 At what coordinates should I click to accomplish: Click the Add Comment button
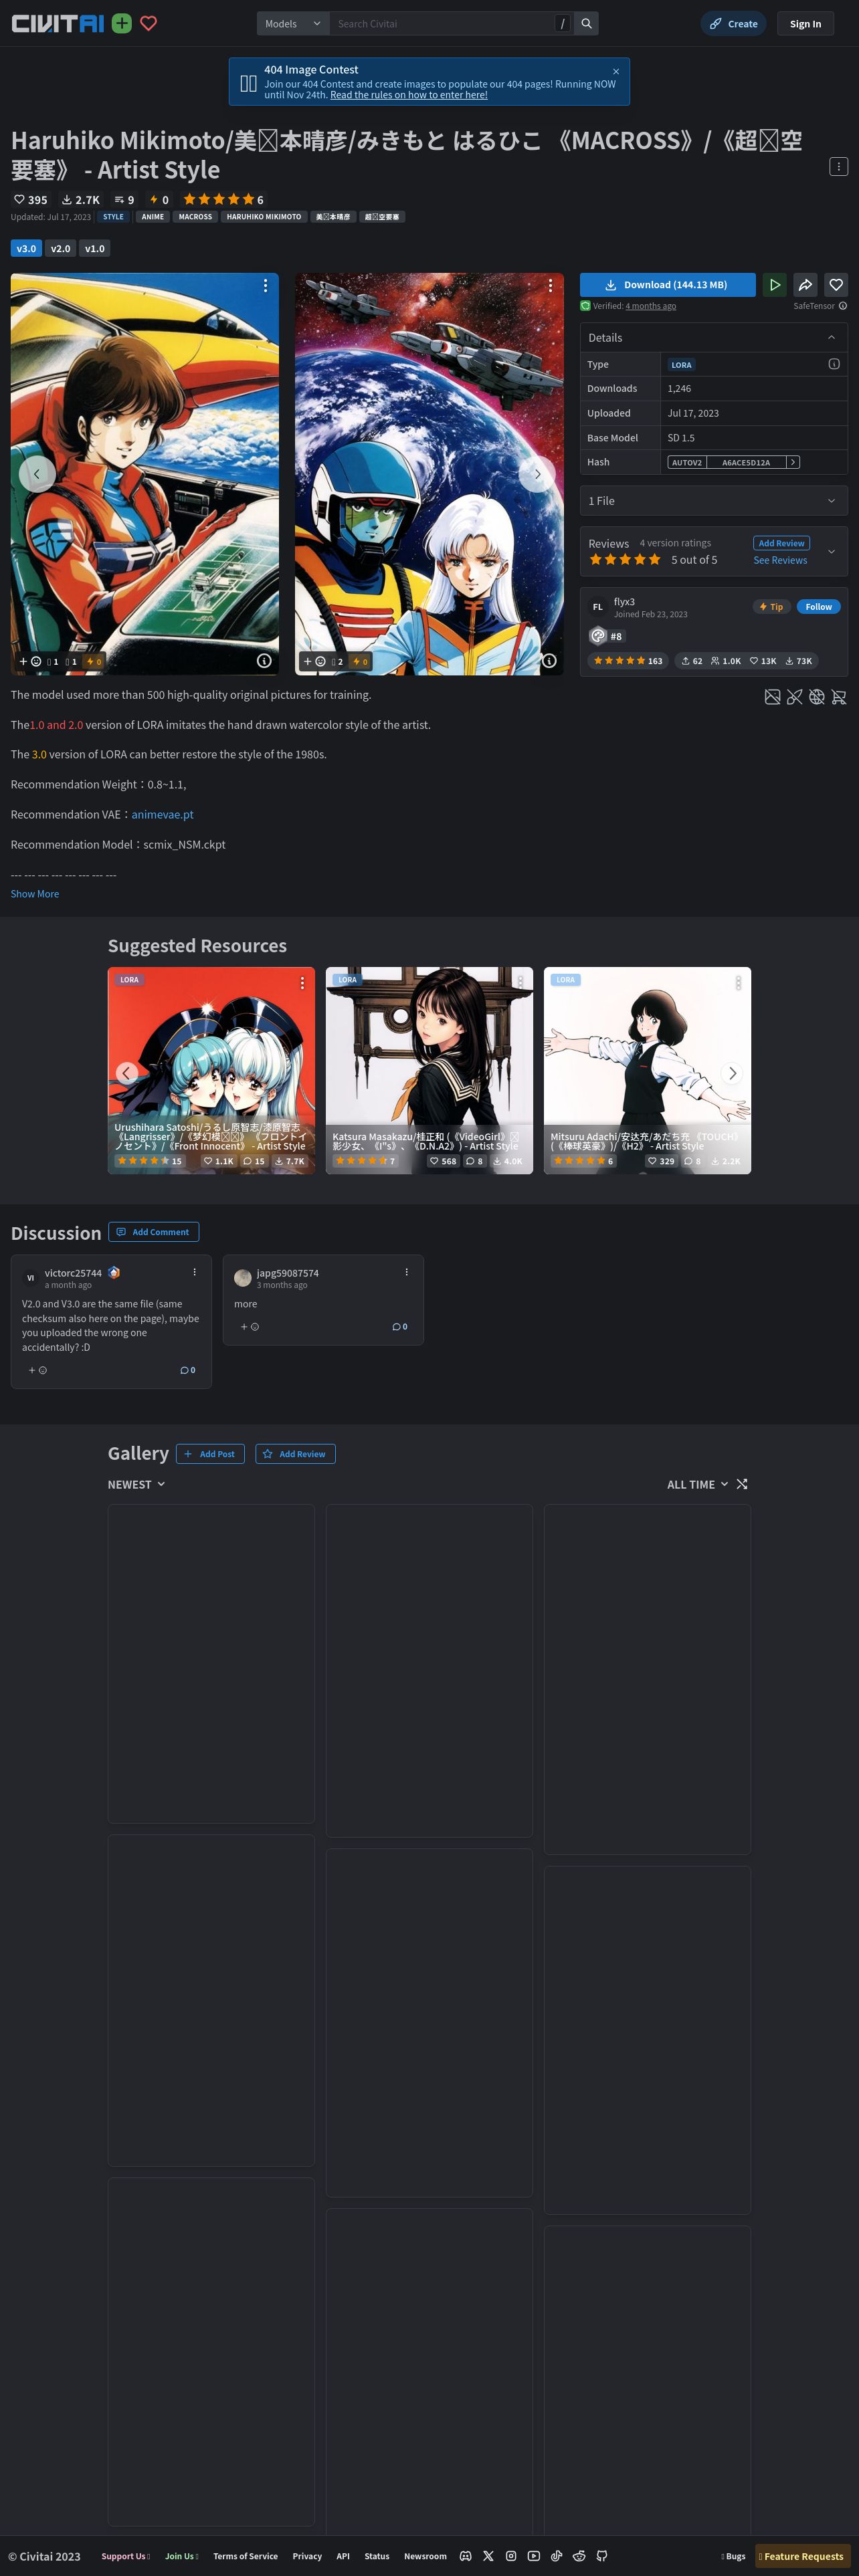(153, 1232)
